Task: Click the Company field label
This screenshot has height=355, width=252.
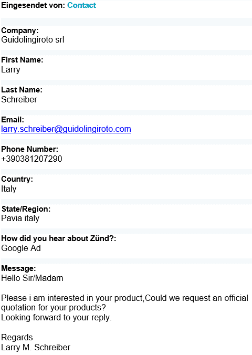Action: pos(20,30)
